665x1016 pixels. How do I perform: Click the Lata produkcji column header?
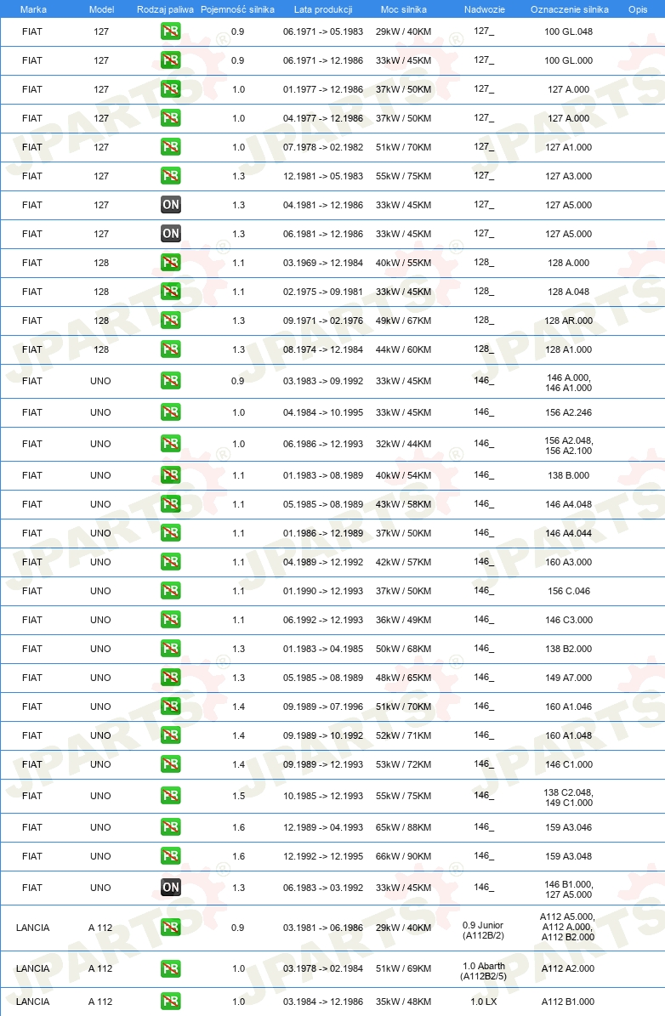323,9
